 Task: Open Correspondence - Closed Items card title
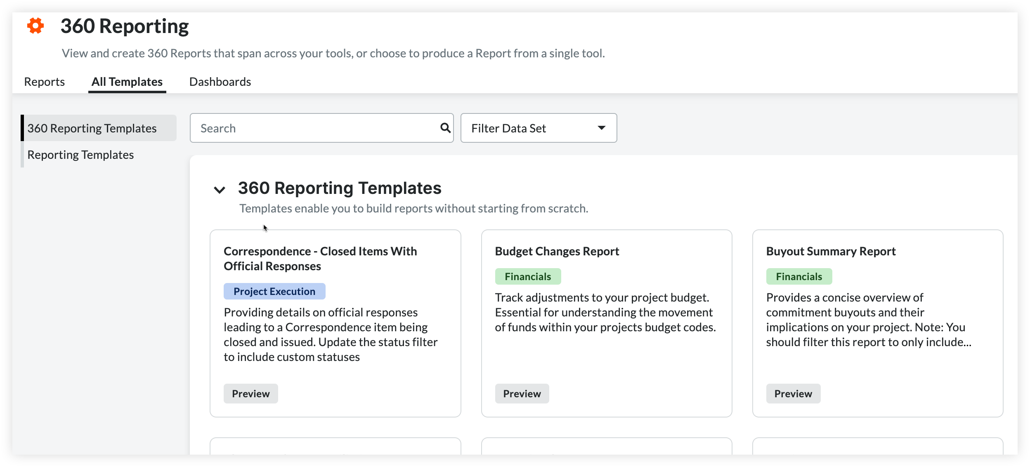point(320,259)
